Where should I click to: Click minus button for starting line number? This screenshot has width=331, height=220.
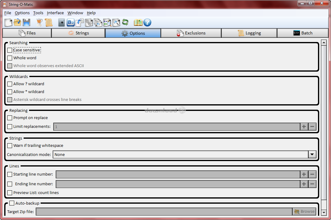(312, 174)
